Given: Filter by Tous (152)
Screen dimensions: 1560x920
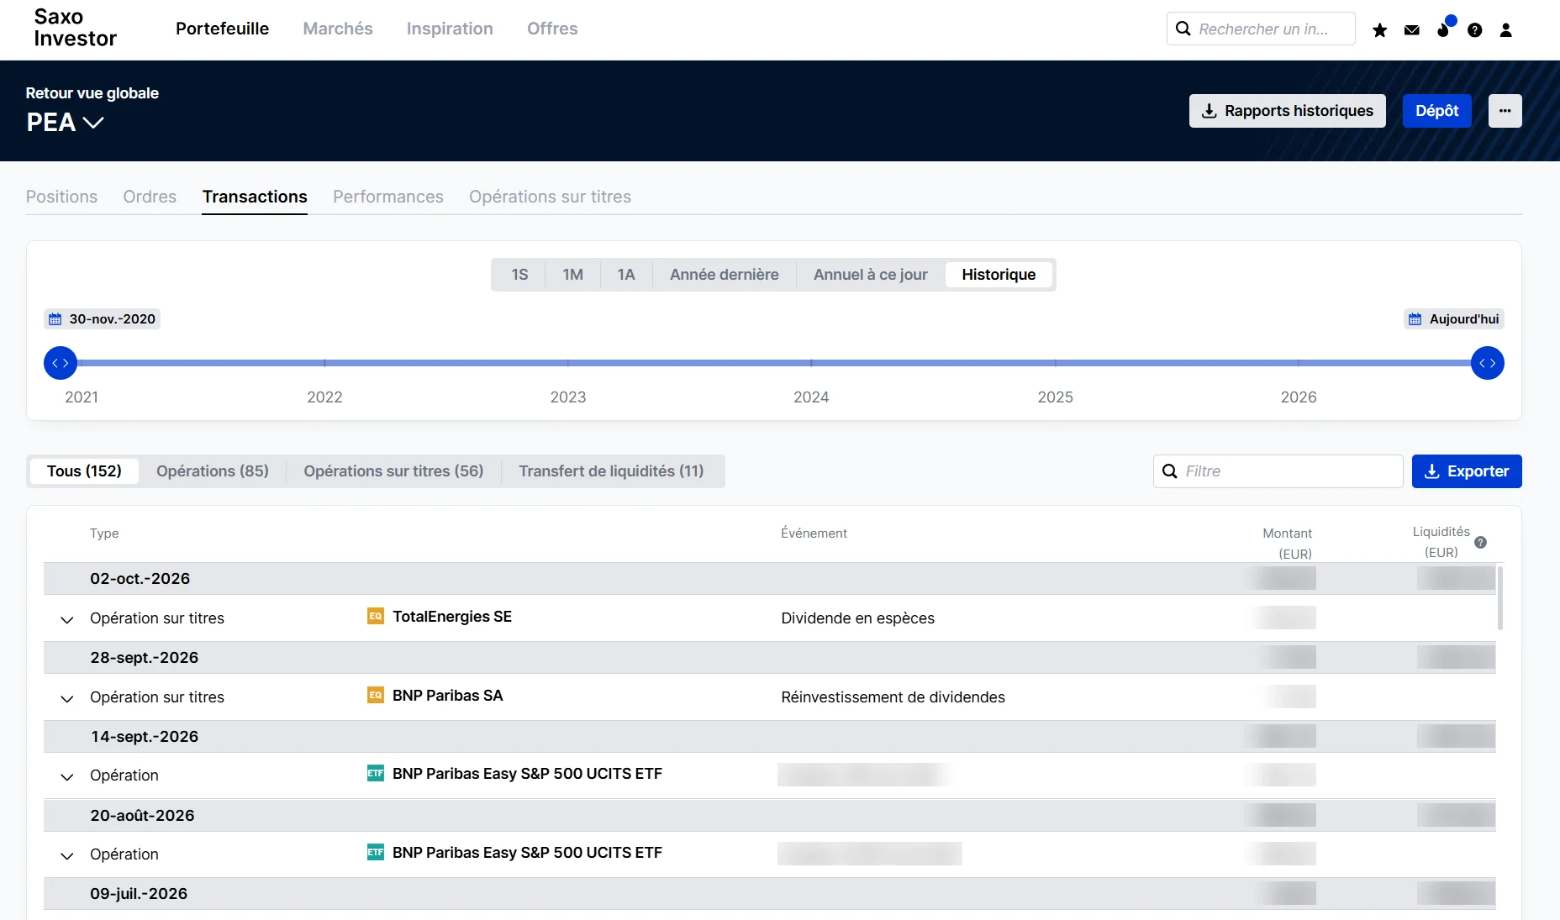Looking at the screenshot, I should 84,471.
